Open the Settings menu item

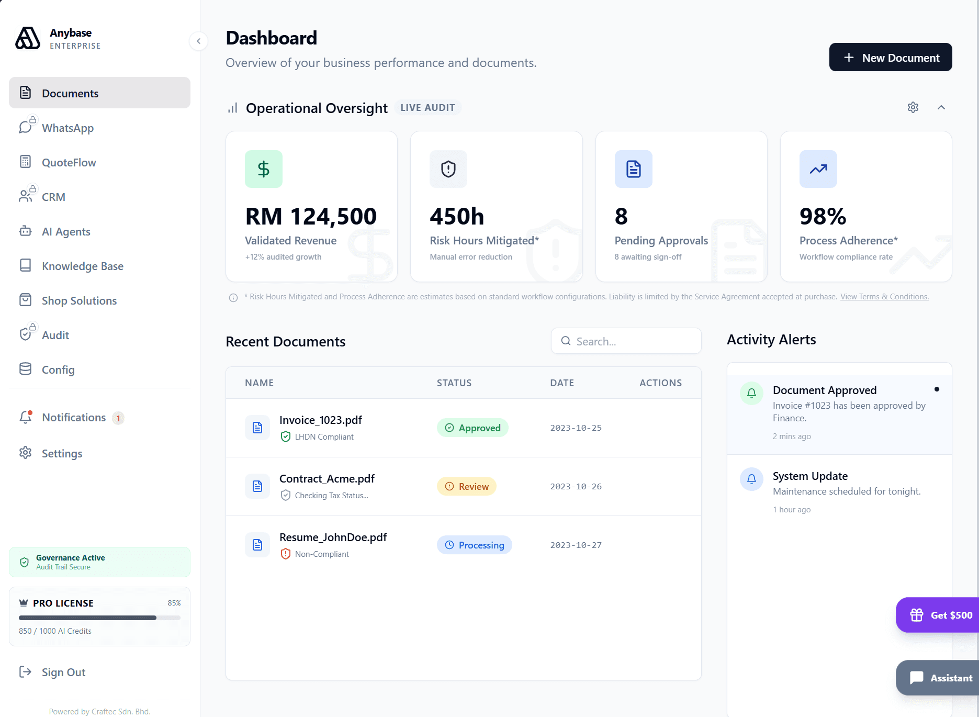(x=62, y=453)
